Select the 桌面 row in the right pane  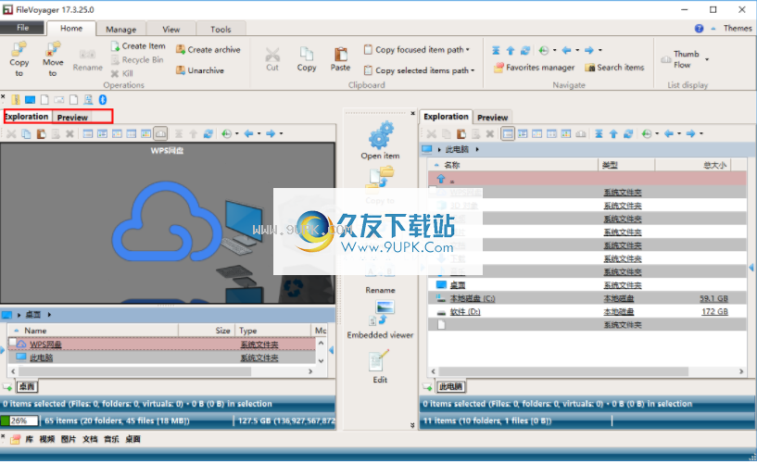click(x=587, y=285)
